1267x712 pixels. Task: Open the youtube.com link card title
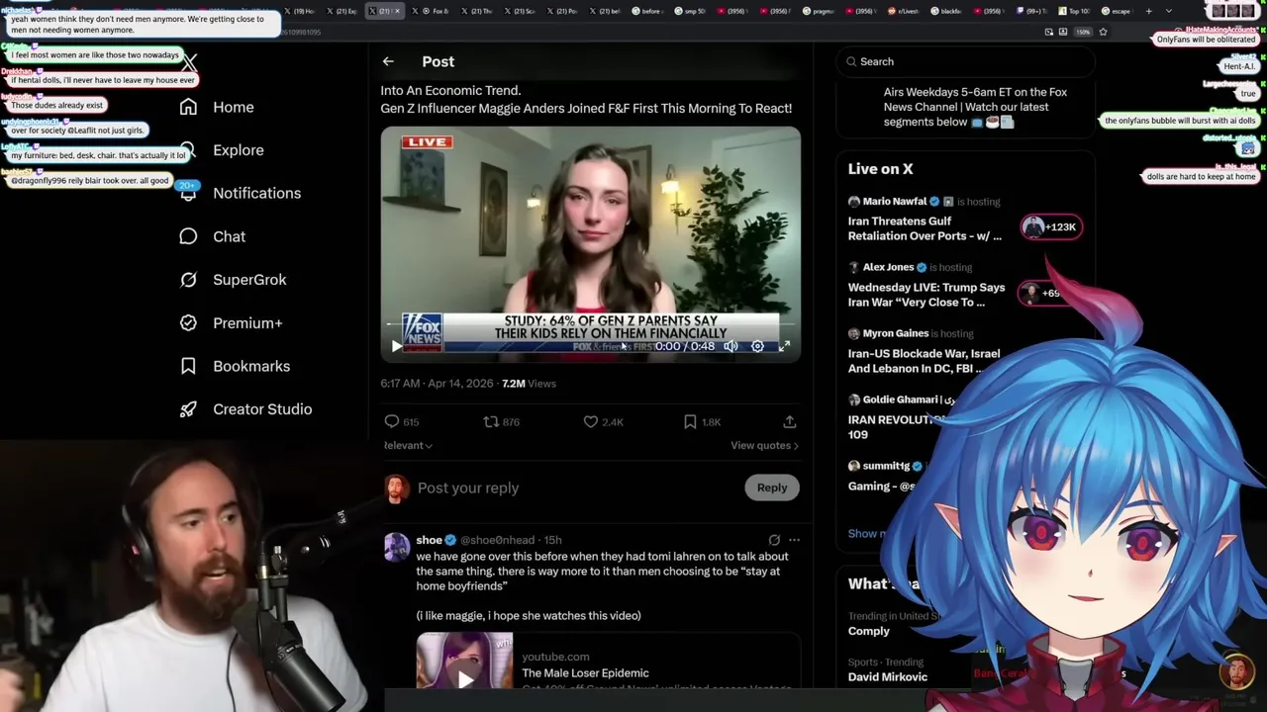point(585,672)
